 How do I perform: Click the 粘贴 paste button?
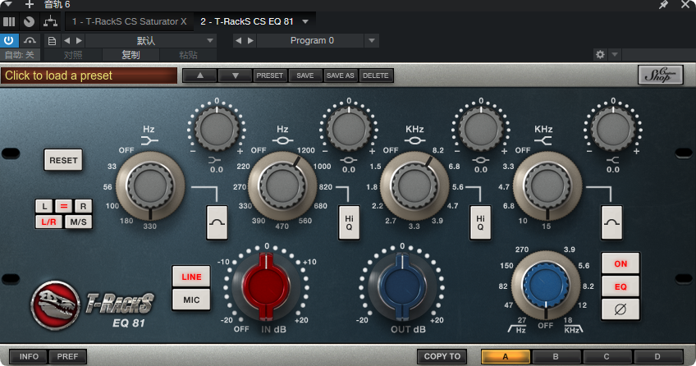(x=188, y=55)
